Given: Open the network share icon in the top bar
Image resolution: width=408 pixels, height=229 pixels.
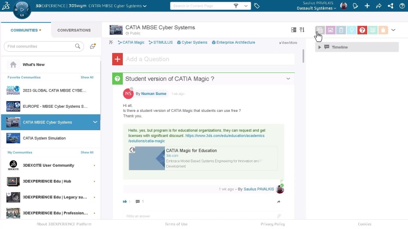Looking at the screenshot, I should click(391, 6).
